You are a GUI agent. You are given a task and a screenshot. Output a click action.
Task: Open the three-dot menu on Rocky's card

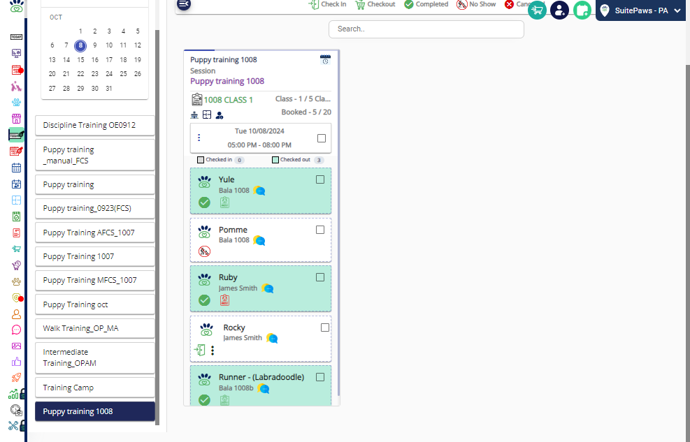click(213, 350)
